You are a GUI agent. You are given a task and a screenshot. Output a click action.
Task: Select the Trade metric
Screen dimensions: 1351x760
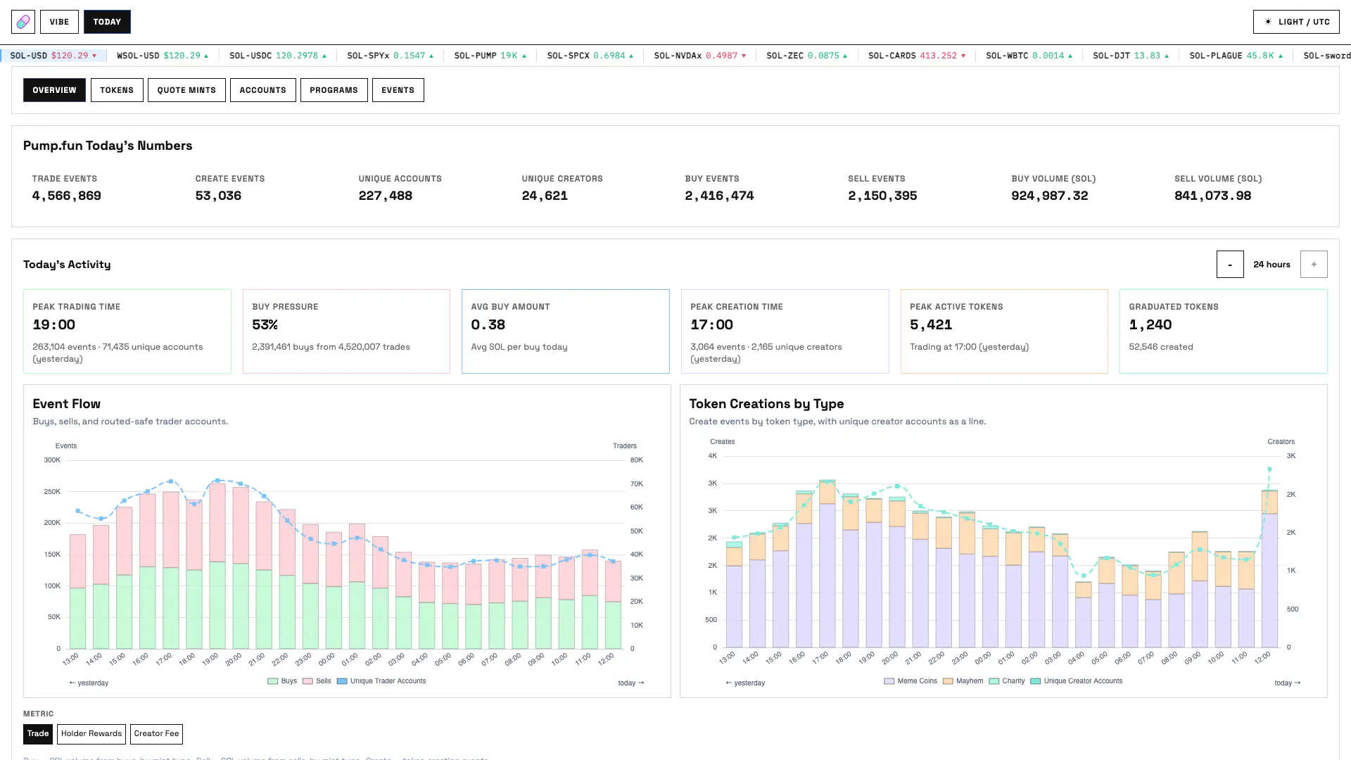click(x=38, y=734)
